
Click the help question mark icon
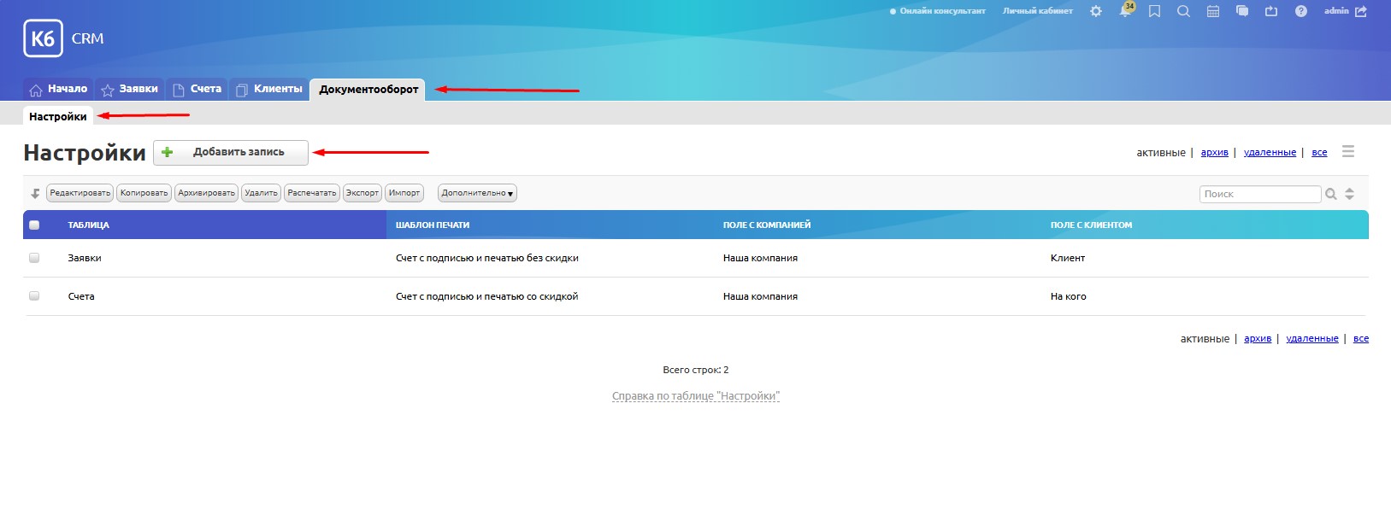(1300, 11)
